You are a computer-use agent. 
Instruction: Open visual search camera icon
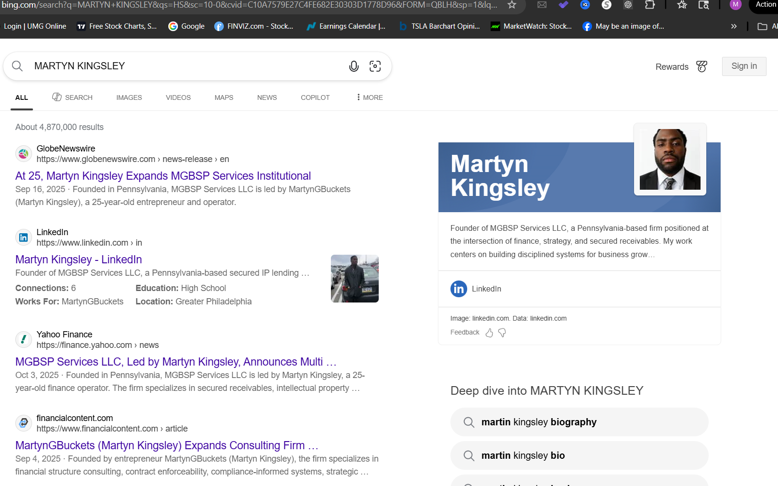(x=375, y=66)
